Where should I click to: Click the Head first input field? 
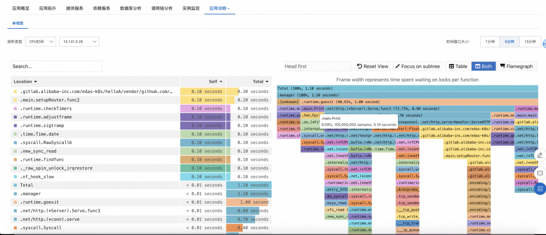pyautogui.click(x=317, y=66)
